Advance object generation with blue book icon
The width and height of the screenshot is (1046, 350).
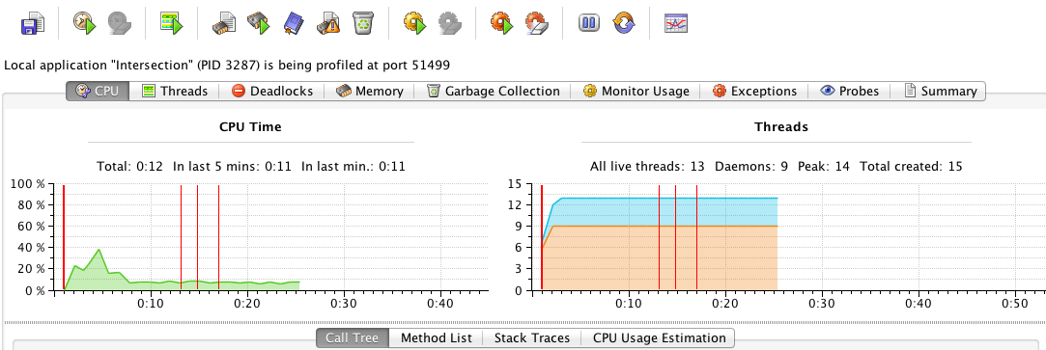(x=294, y=23)
